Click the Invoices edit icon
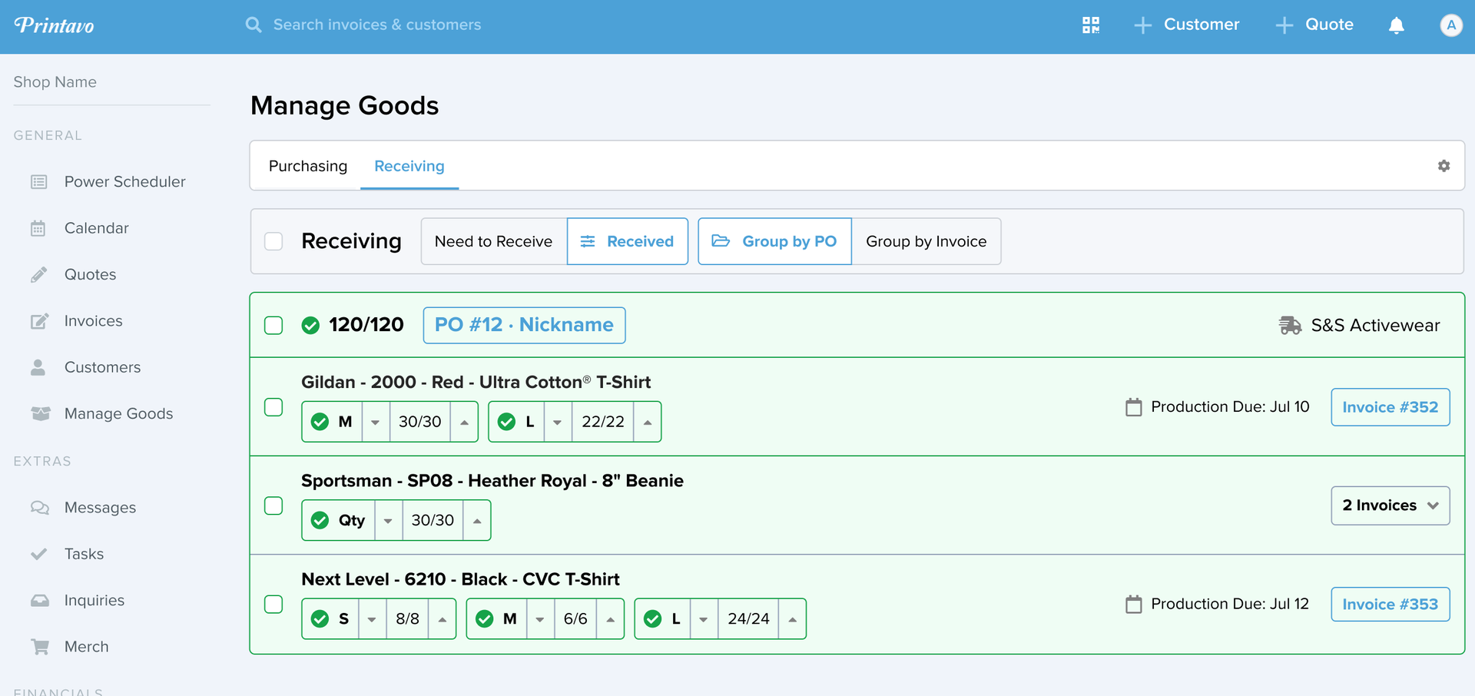Screen dimensions: 1475x696 pyautogui.click(x=40, y=321)
